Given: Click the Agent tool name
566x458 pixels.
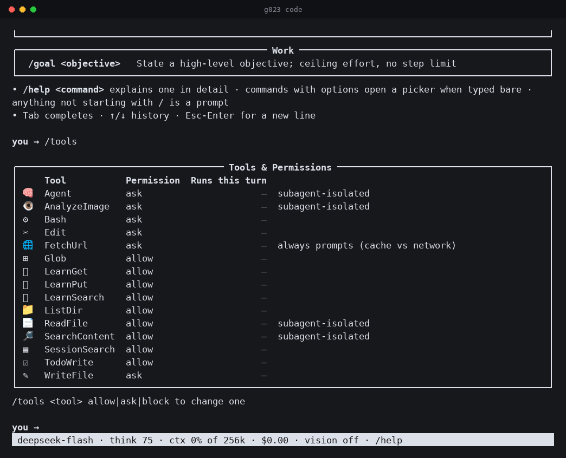Looking at the screenshot, I should (58, 193).
